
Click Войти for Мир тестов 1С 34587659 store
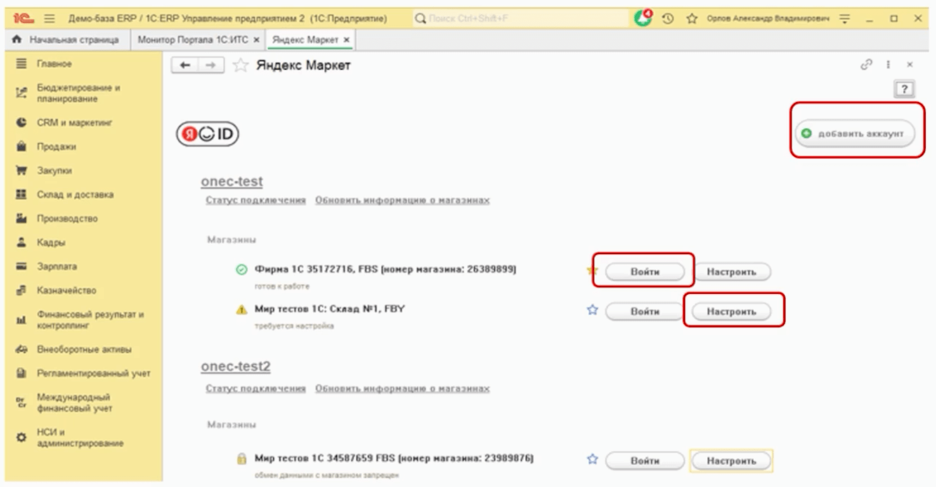pos(645,461)
